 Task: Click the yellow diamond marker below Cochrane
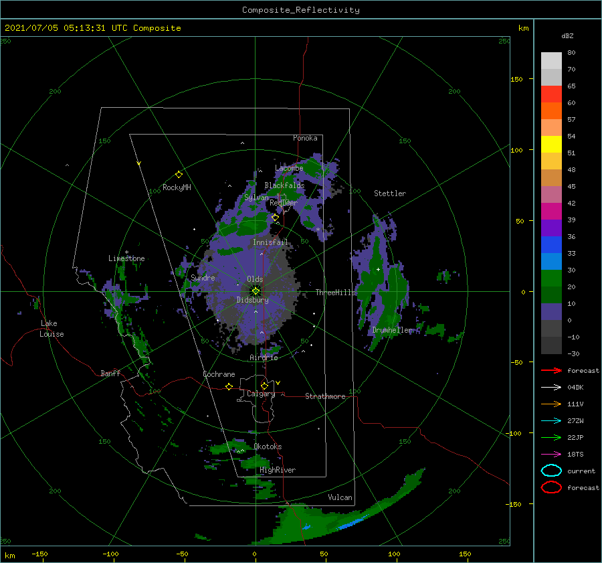point(229,386)
